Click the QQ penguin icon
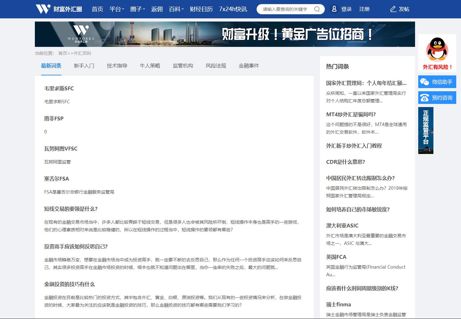This screenshot has height=319, width=461. [437, 49]
